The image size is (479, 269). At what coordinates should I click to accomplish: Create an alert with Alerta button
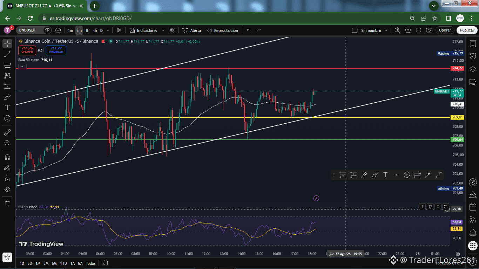pyautogui.click(x=192, y=30)
